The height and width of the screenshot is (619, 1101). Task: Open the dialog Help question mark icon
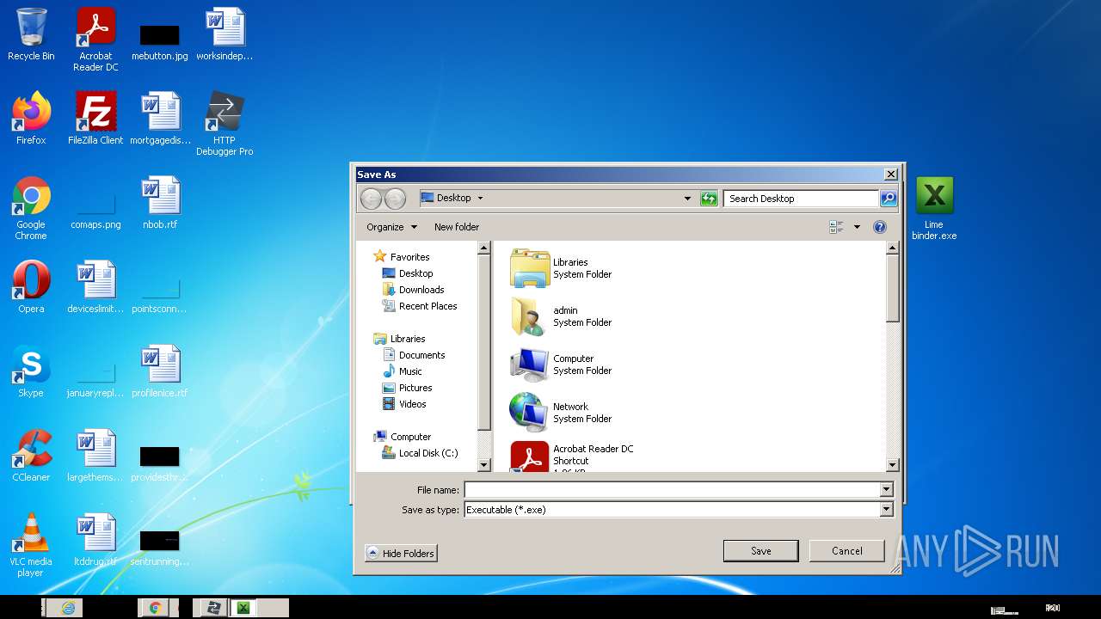click(x=879, y=227)
